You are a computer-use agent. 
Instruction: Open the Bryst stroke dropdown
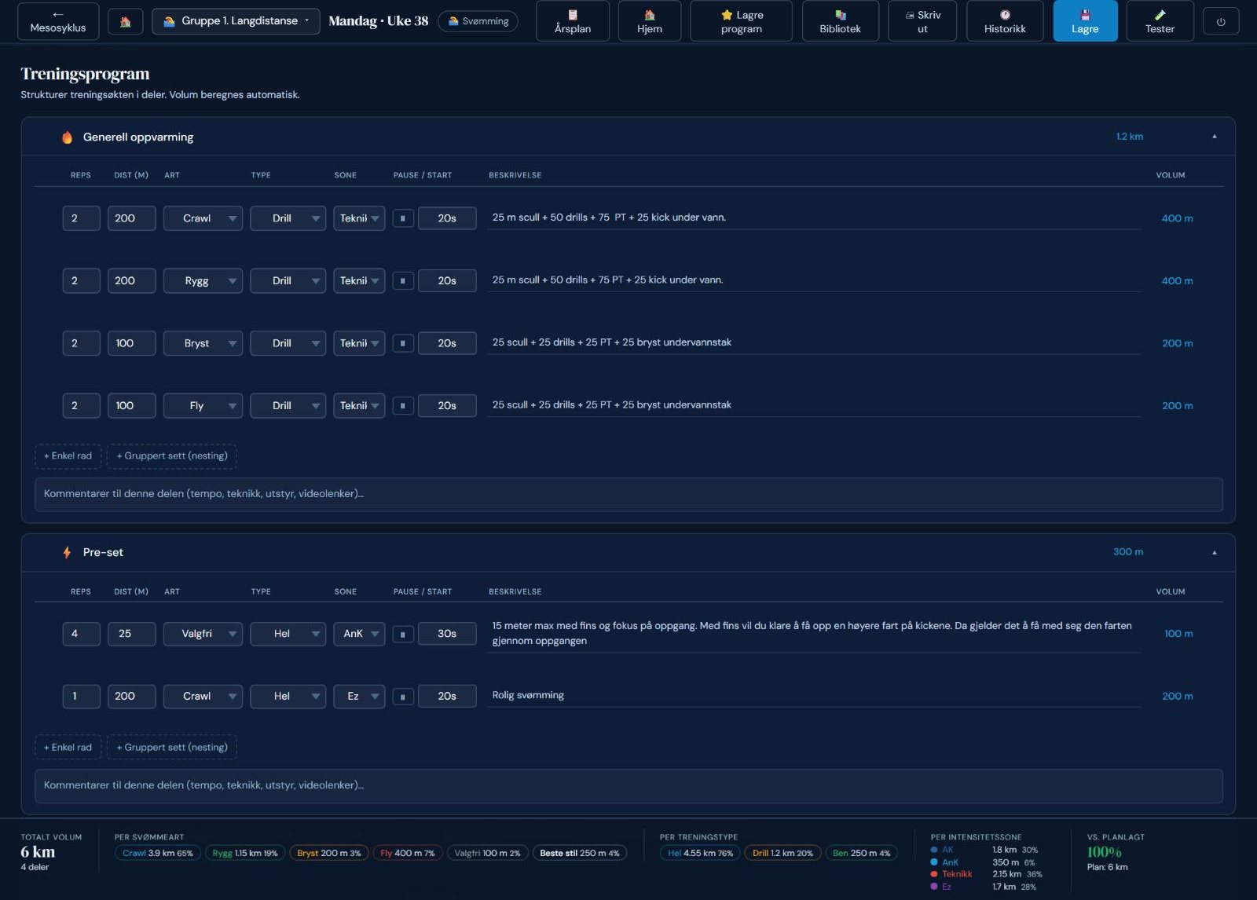203,343
